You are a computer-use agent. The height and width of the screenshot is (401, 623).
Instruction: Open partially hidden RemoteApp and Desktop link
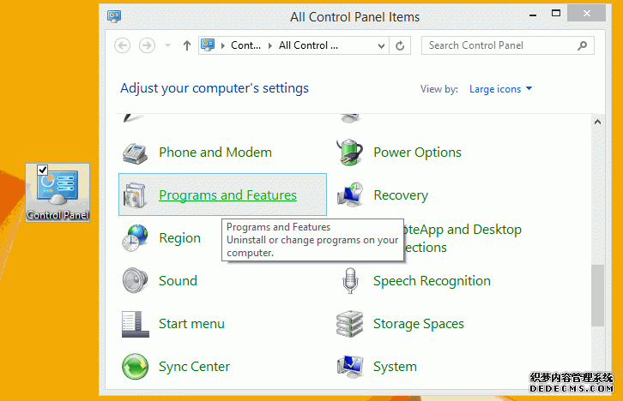[x=463, y=238]
